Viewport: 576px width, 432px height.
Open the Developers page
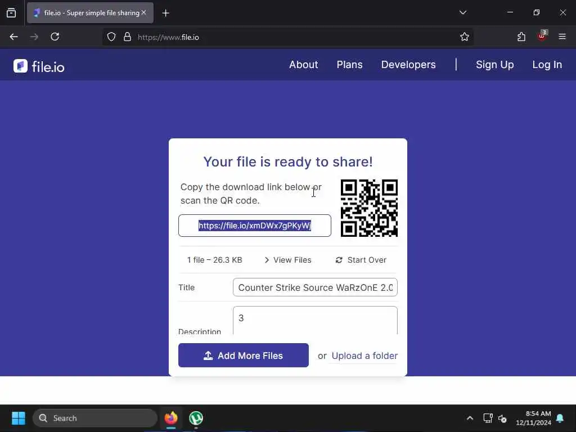point(408,65)
